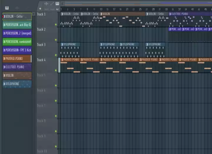The height and width of the screenshot is (154, 212).
Task: Toggle the green mute switch of Track 8
Action: pos(56,131)
